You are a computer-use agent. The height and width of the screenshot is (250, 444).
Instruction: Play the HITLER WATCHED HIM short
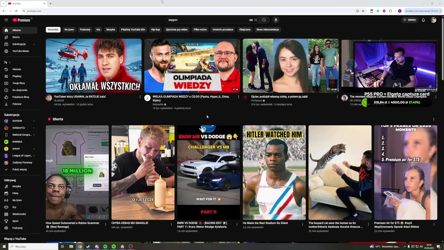tap(274, 173)
